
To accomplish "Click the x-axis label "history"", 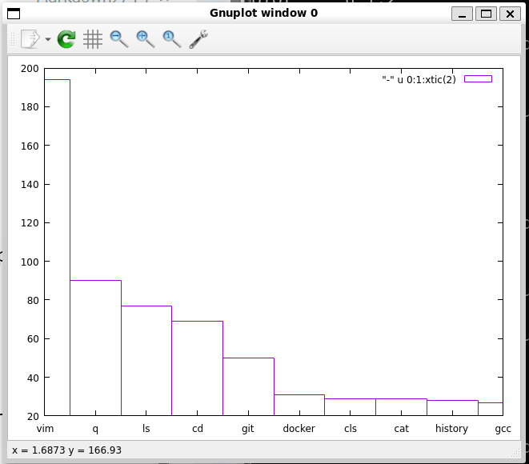I will pyautogui.click(x=451, y=429).
